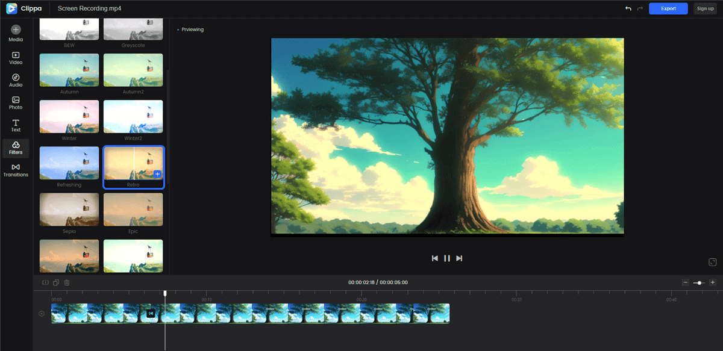Click the plus badge on the Retro filter
This screenshot has height=351, width=723.
click(x=157, y=174)
